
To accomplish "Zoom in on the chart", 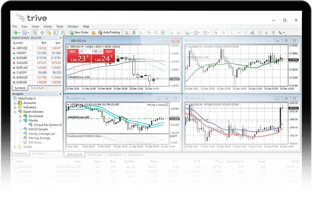I will (149, 32).
